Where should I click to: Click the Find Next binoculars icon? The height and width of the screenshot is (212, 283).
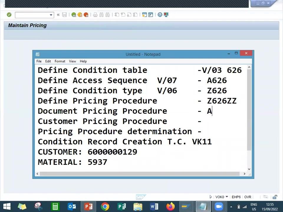(108, 15)
